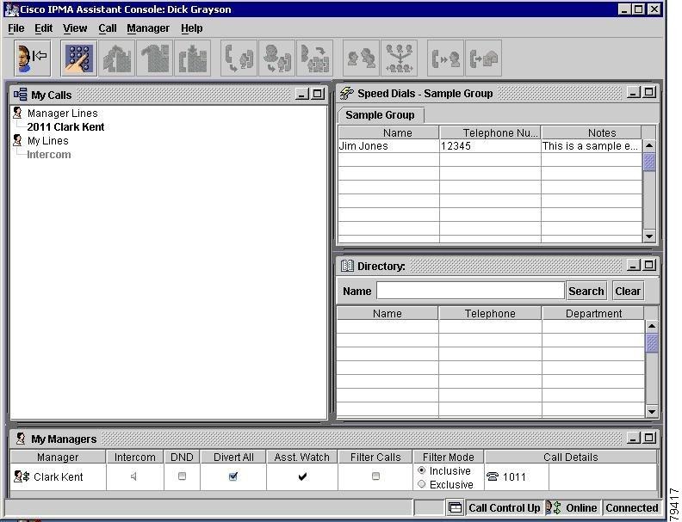Screen dimensions: 682x522
Task: Click the My Managers panel icon
Action: (x=20, y=439)
